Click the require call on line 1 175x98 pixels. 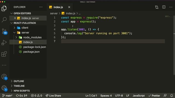click(92, 18)
